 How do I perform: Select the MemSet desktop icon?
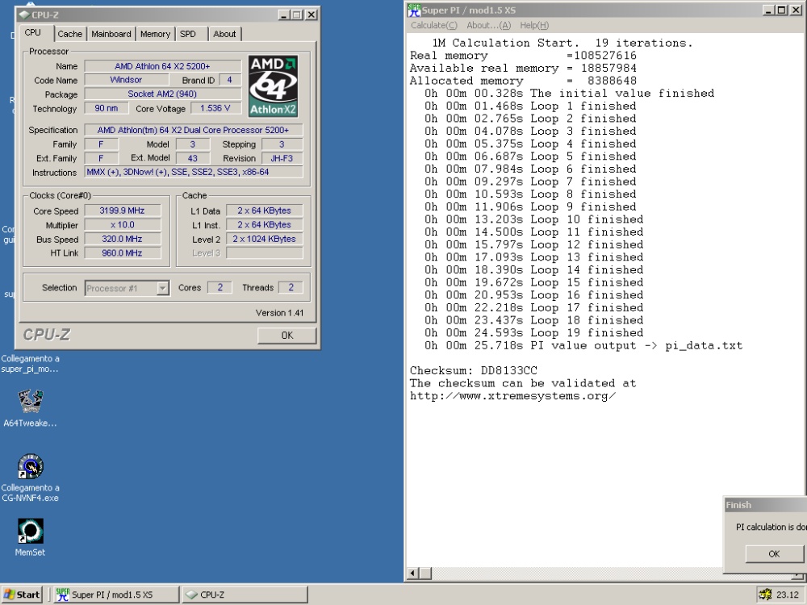click(31, 531)
